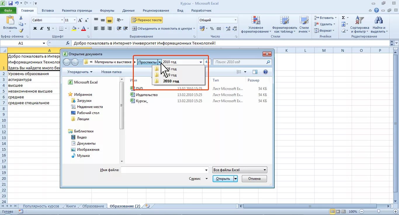Align text to top of cell

click(x=96, y=20)
